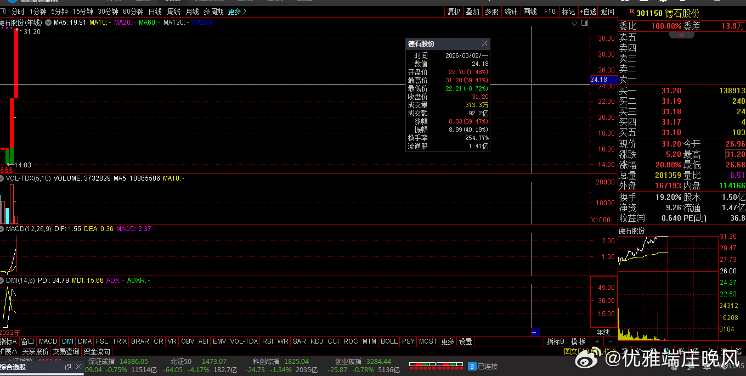The height and width of the screenshot is (376, 746).
Task: Open 交易查询 tab
Action: point(66,351)
